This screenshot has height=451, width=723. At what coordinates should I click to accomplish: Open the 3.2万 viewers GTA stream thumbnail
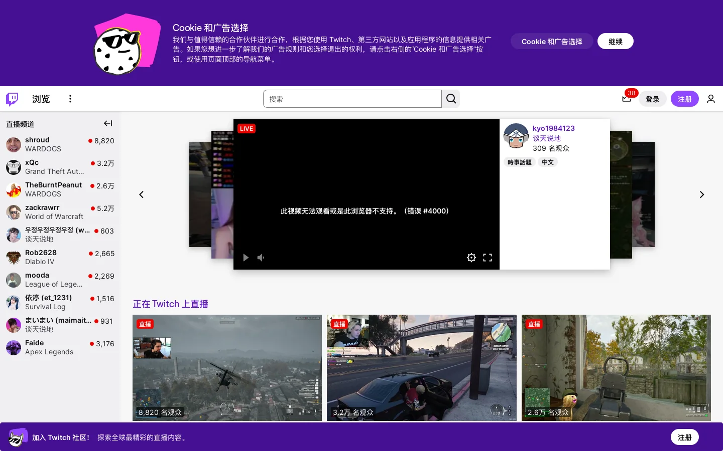click(x=421, y=368)
